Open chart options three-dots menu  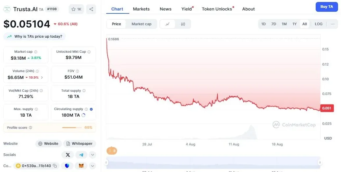click(x=332, y=24)
